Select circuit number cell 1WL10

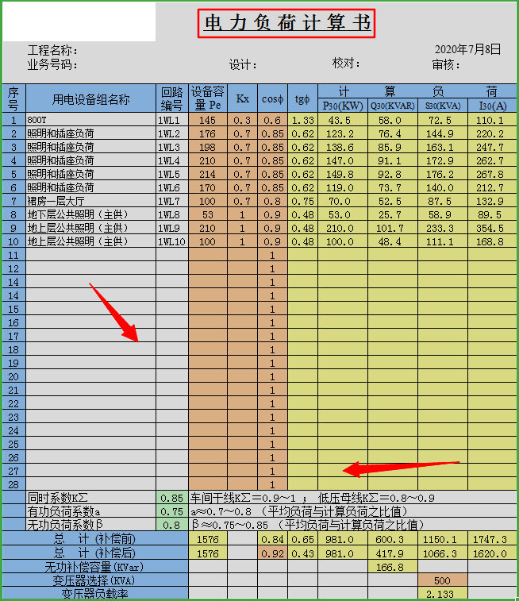click(172, 241)
